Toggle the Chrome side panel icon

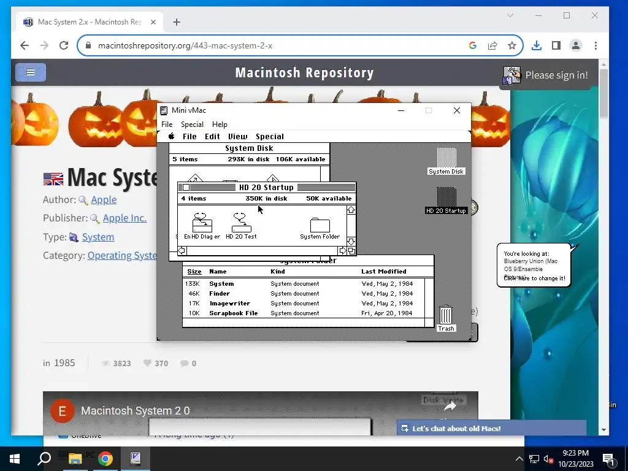(556, 45)
